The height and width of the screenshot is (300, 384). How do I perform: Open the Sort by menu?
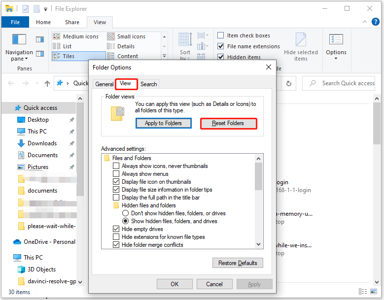pyautogui.click(x=185, y=46)
